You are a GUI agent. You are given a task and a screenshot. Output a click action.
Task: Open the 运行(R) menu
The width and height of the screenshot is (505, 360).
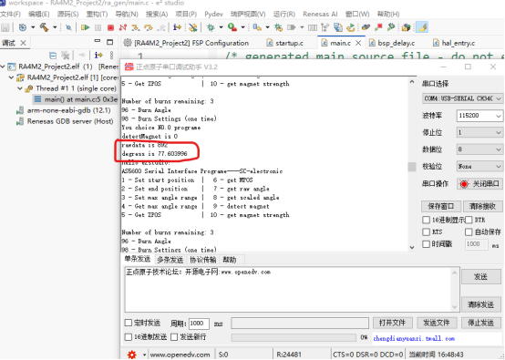coord(284,15)
